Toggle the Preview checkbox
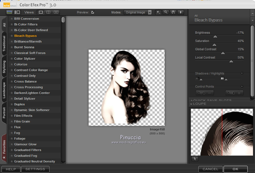Viewport: 255px width, 173px height. (93, 12)
